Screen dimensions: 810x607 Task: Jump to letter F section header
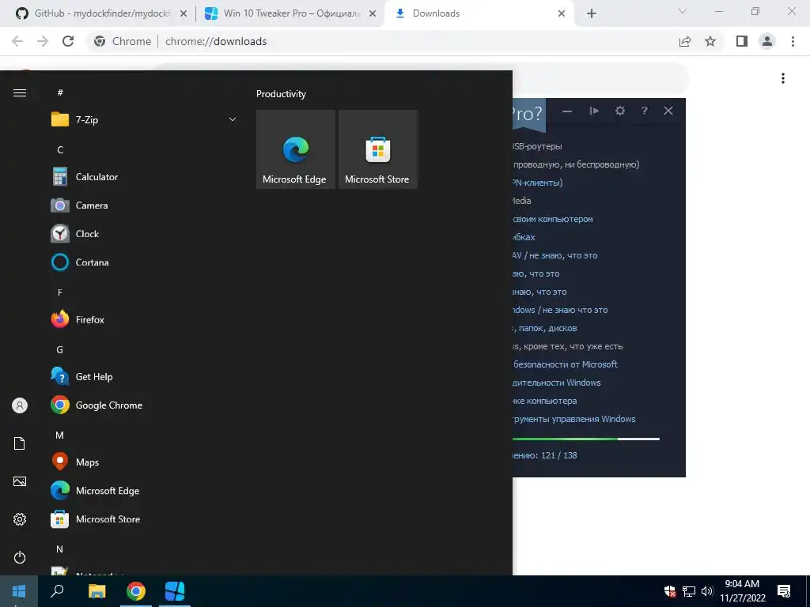(x=60, y=292)
